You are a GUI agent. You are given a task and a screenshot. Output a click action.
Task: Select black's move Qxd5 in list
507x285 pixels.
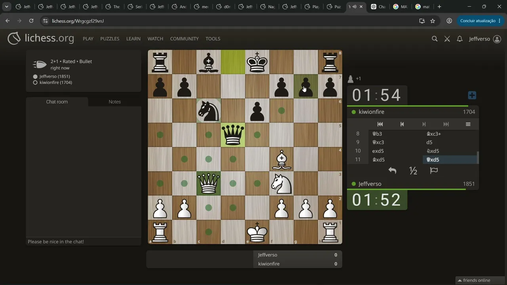(450, 160)
